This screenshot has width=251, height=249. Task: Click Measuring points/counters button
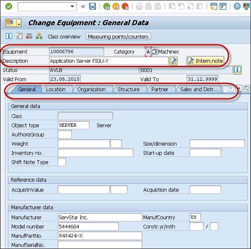point(118,37)
